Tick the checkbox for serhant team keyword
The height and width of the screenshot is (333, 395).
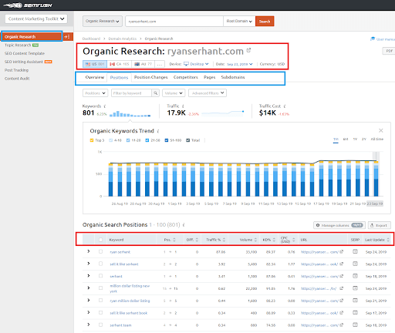[100, 325]
